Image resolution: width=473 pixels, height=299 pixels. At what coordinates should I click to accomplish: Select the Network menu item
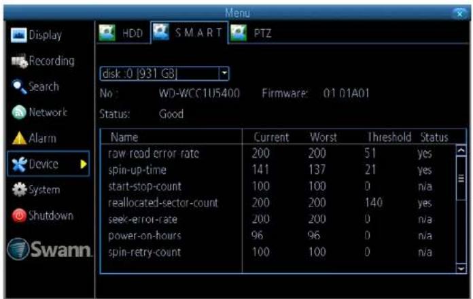tap(48, 113)
